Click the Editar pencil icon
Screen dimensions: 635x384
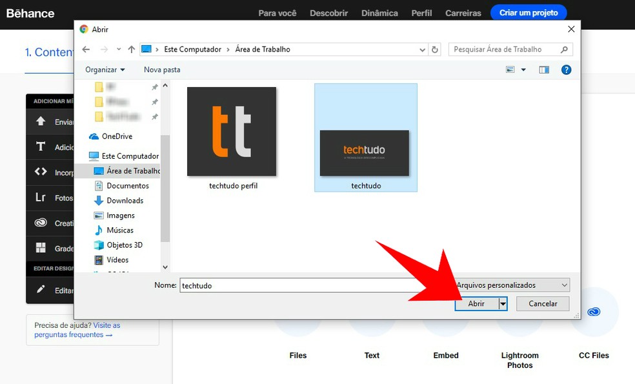click(41, 287)
